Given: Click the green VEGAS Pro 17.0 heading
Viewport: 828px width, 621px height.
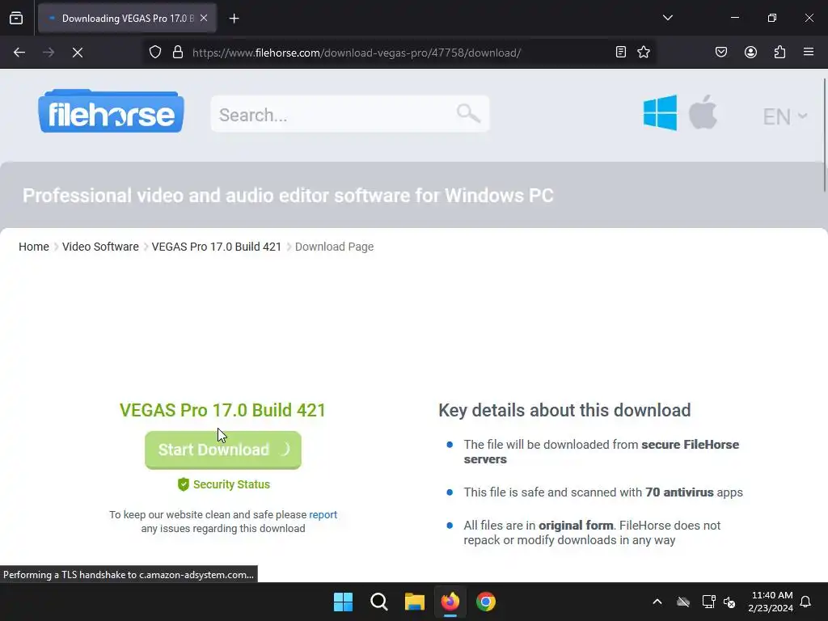Looking at the screenshot, I should pos(222,410).
